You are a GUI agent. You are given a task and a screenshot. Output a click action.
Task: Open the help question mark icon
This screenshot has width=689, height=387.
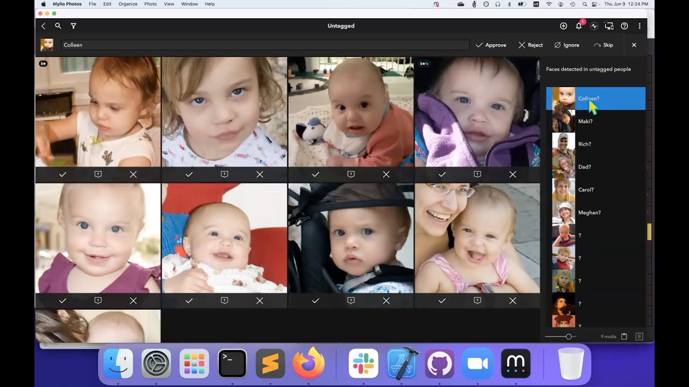point(624,26)
